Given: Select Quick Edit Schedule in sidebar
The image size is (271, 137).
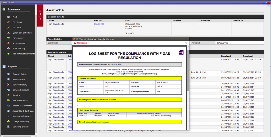Looking at the screenshot, I should pos(22,33).
